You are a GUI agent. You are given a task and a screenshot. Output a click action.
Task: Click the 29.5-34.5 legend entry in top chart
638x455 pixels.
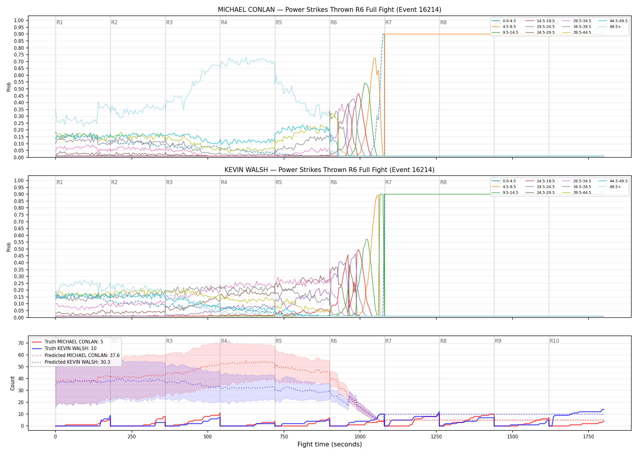[577, 21]
